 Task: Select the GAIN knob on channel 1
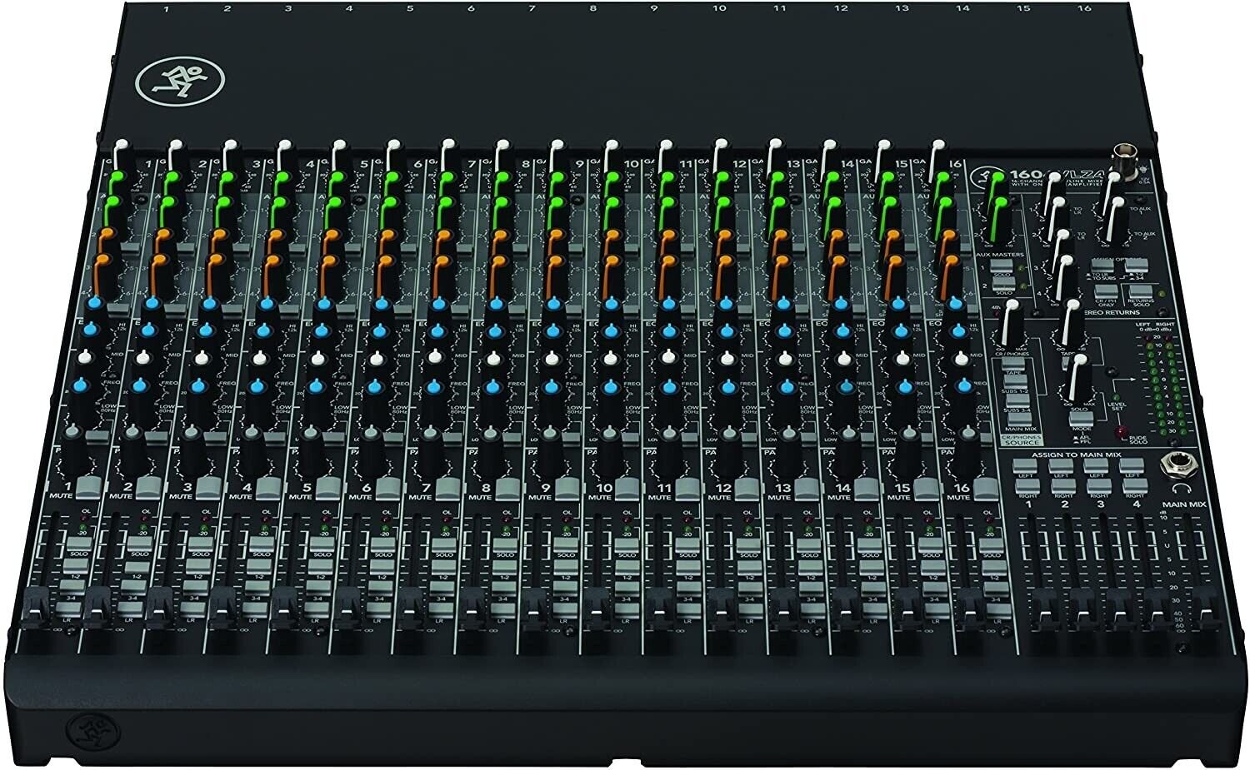[122, 144]
